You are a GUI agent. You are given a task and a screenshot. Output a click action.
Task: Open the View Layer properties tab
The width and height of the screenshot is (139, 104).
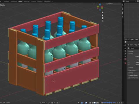point(125,54)
